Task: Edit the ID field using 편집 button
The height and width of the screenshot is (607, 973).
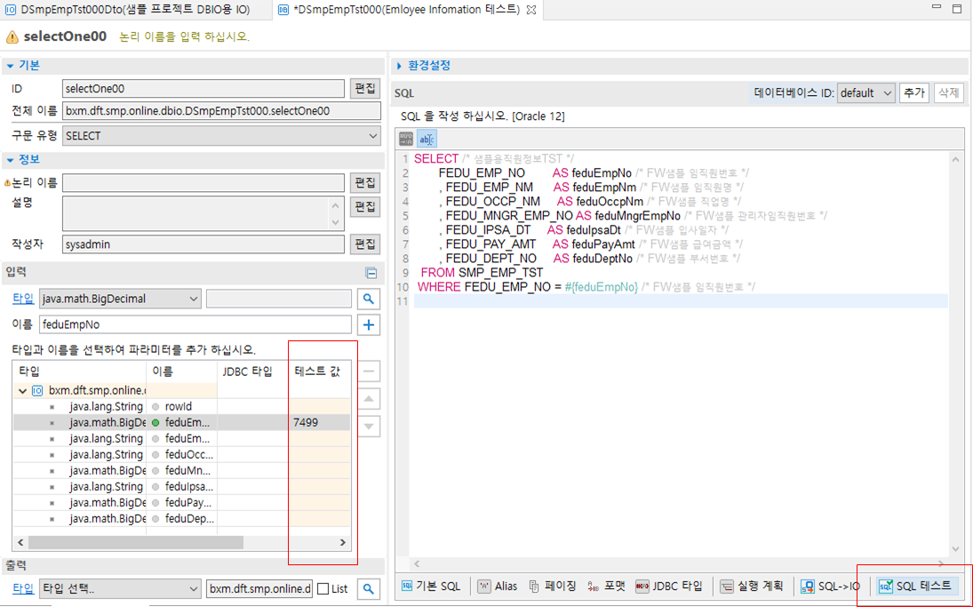Action: [365, 87]
